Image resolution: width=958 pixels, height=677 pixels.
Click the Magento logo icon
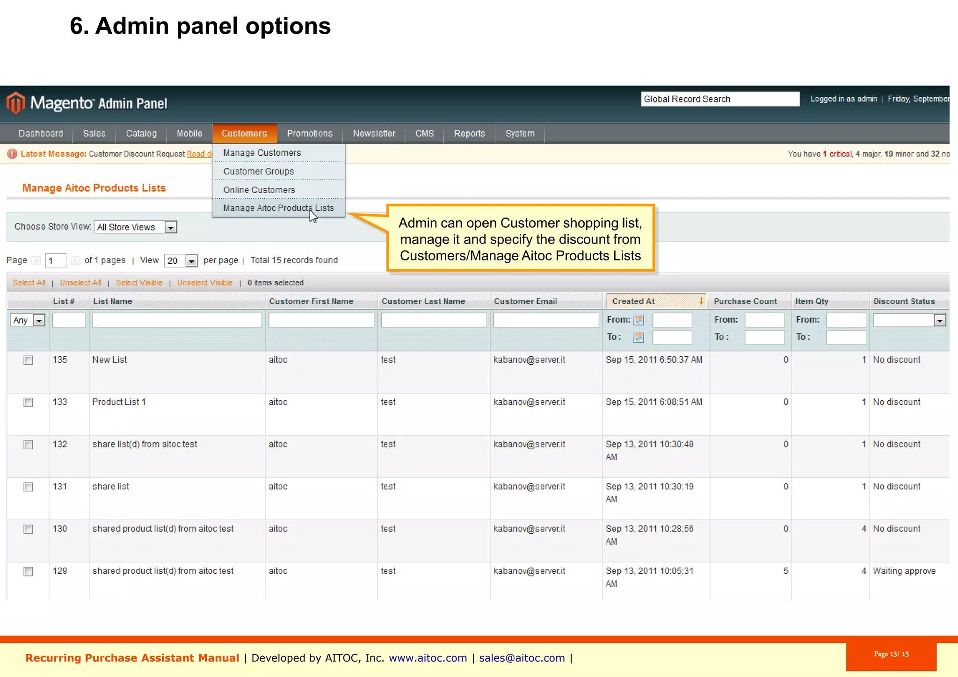[x=16, y=102]
